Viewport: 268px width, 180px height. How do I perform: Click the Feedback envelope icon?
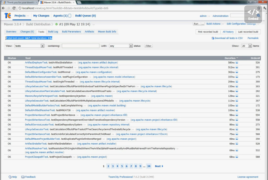(x=23, y=177)
